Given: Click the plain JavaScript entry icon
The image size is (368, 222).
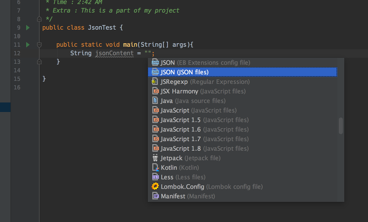Looking at the screenshot, I should (x=155, y=110).
